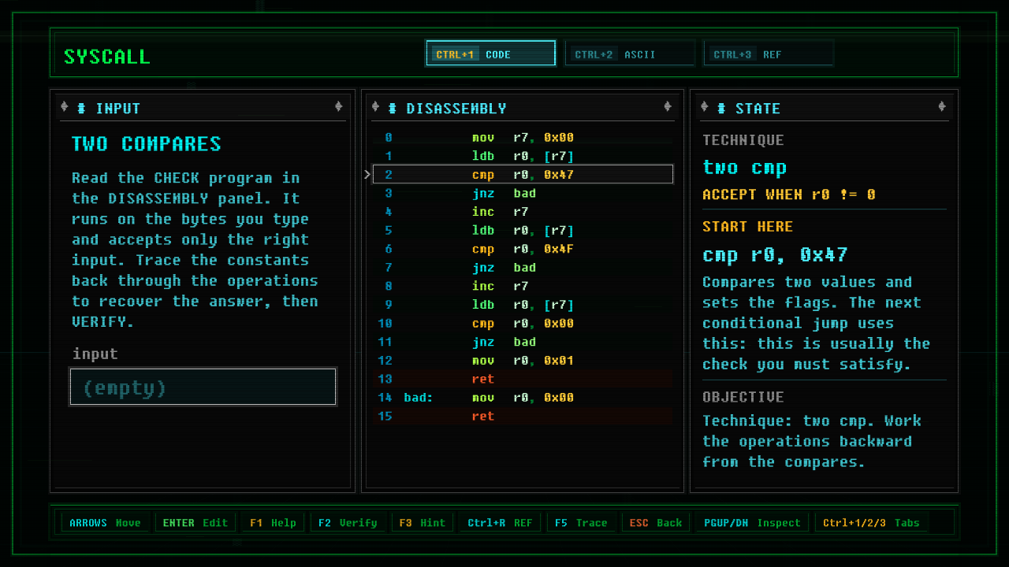
Task: Click the START HERE label
Action: [748, 226]
